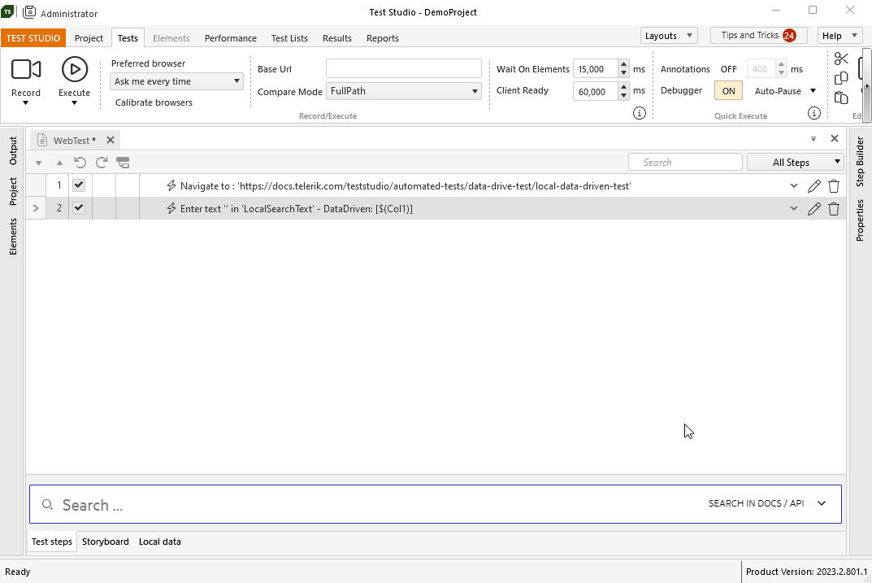Close the WebTest tab
This screenshot has width=872, height=583.
(110, 140)
